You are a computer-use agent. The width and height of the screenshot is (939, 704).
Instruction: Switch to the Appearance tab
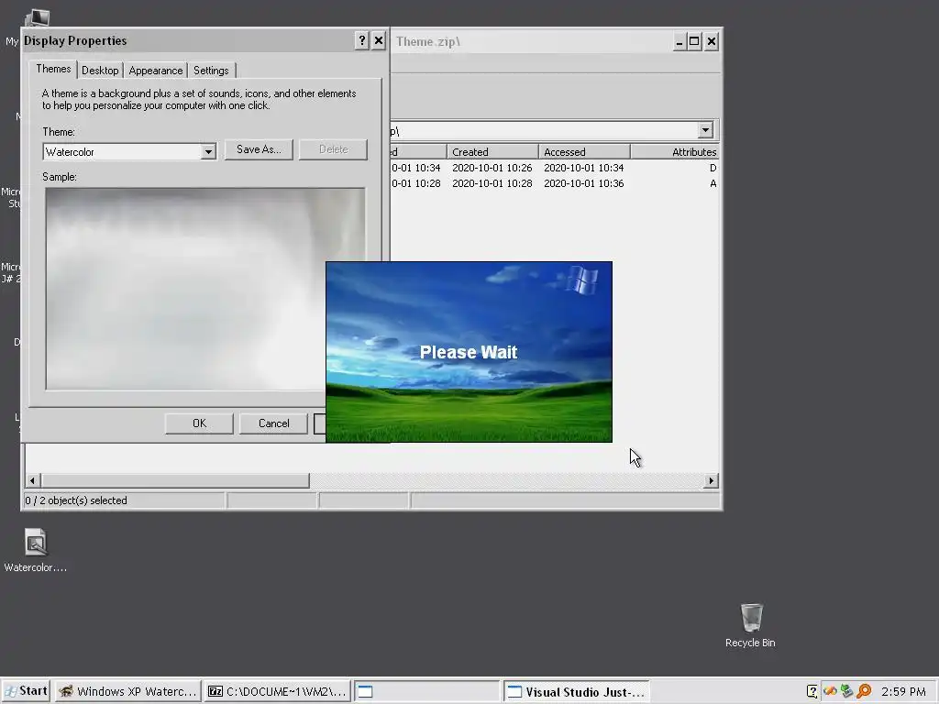156,70
